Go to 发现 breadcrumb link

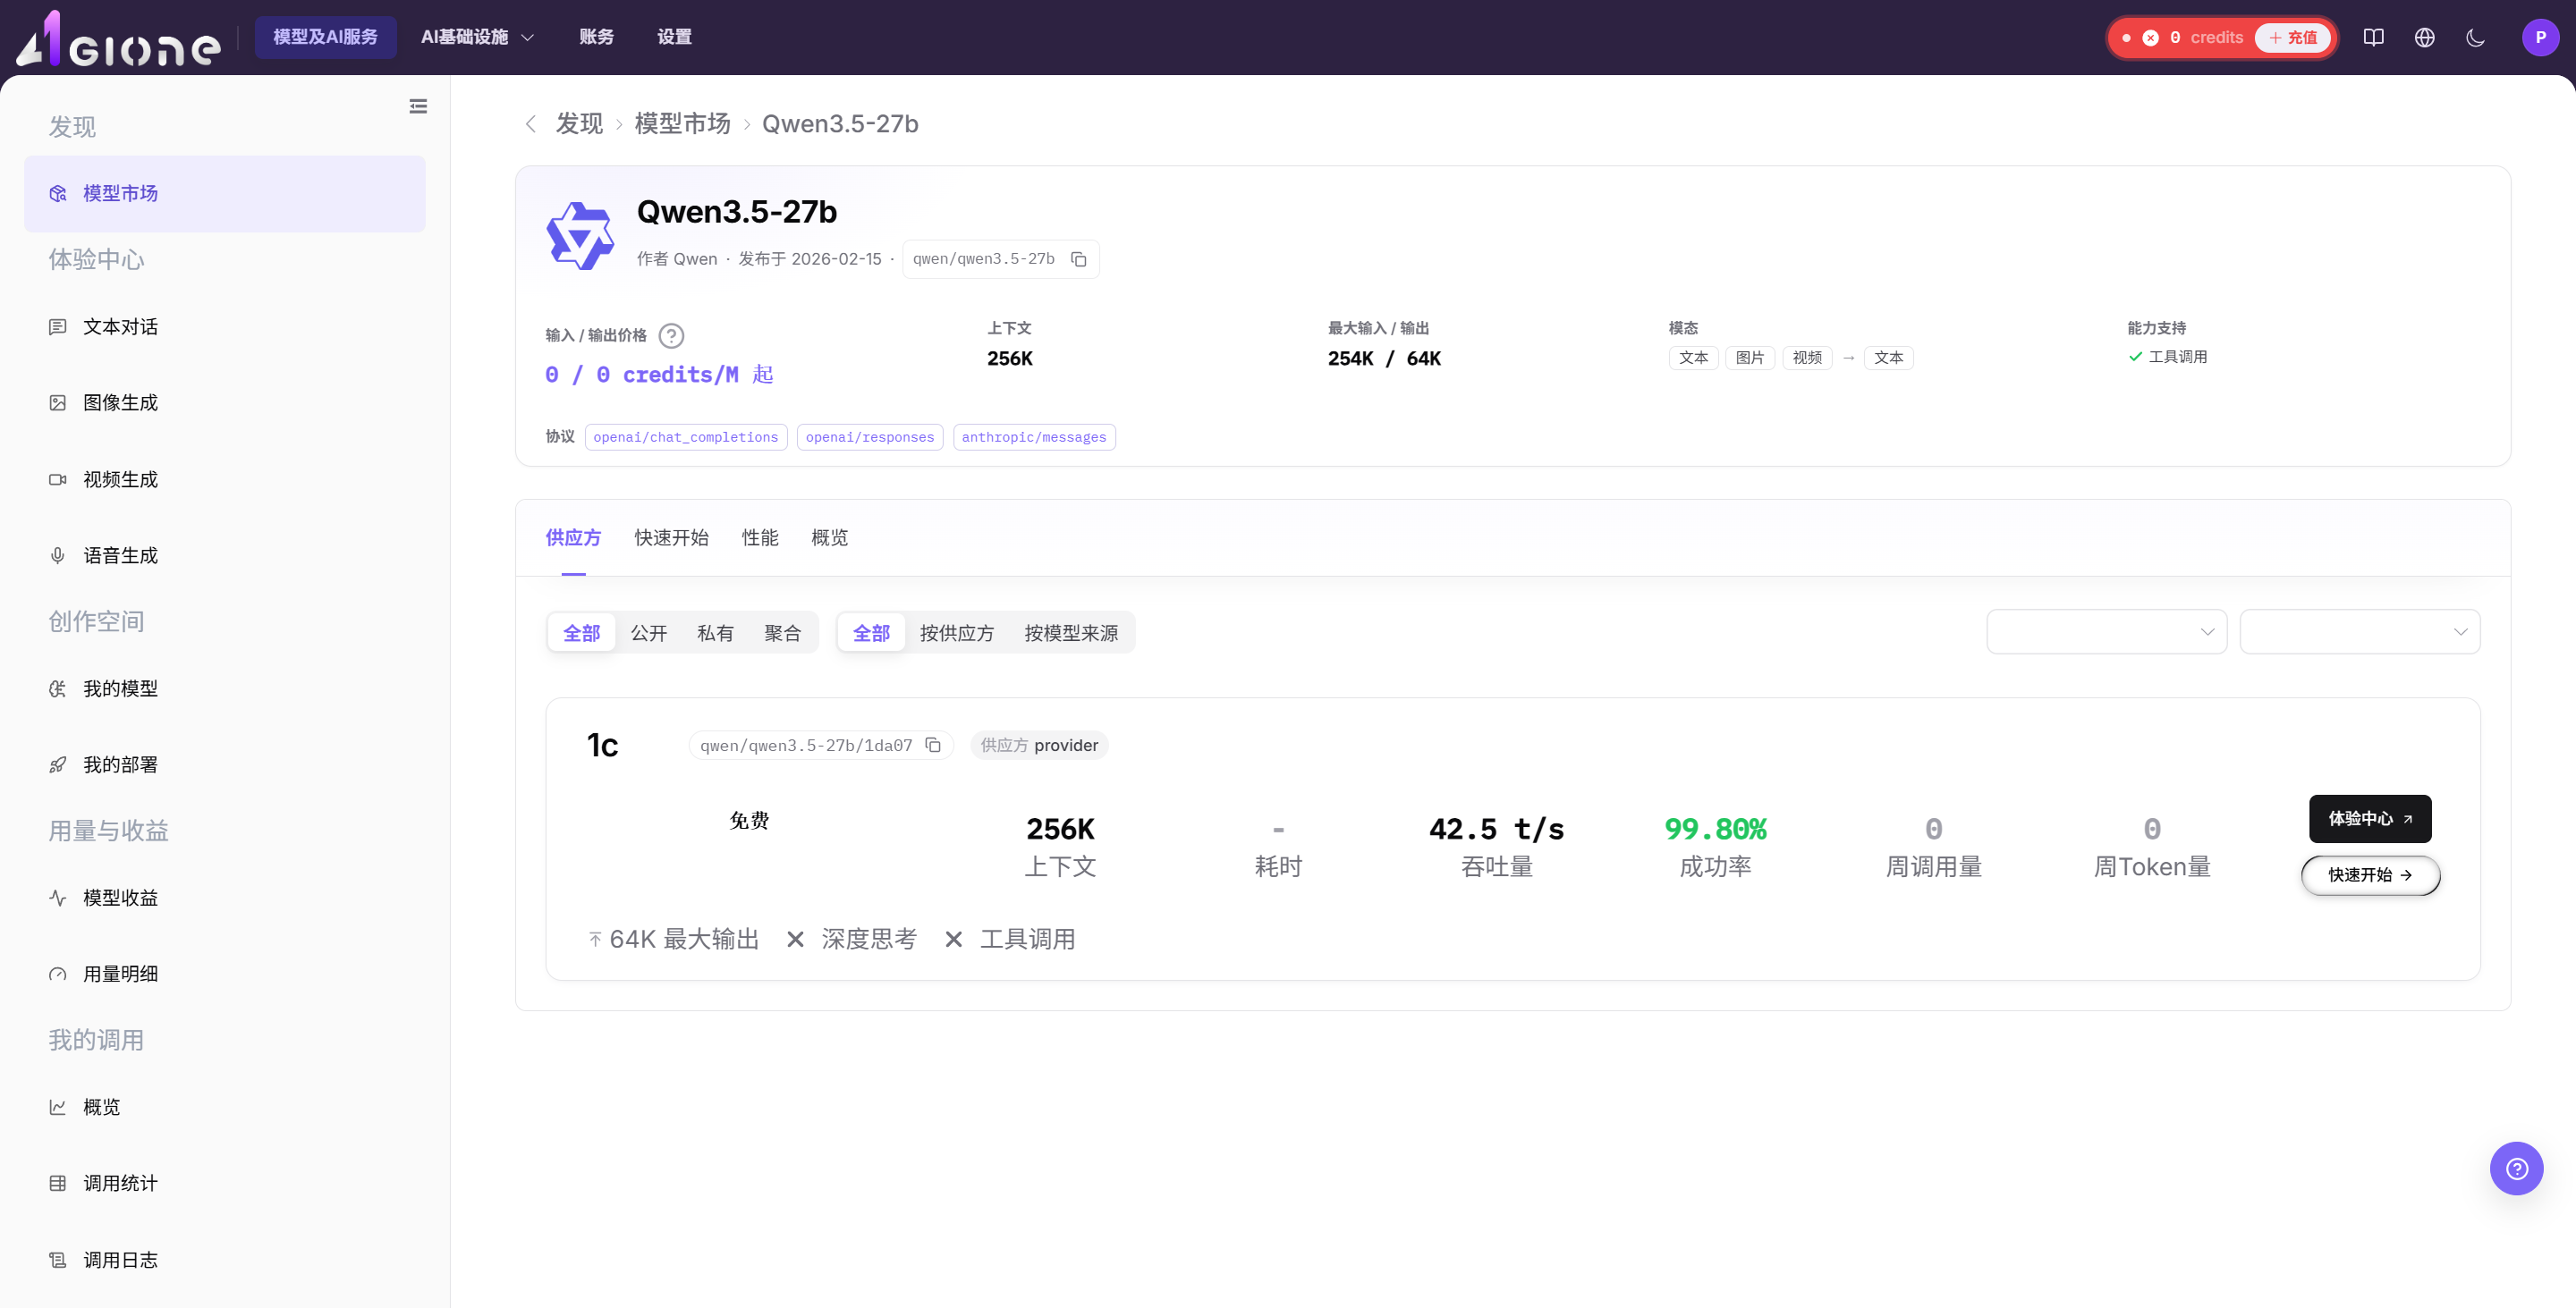click(579, 124)
